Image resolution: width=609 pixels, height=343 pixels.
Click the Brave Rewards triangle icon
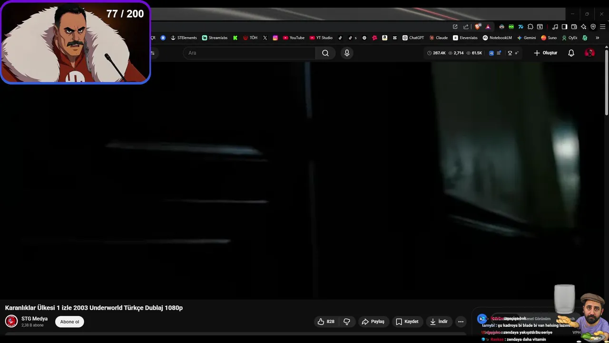point(488,27)
